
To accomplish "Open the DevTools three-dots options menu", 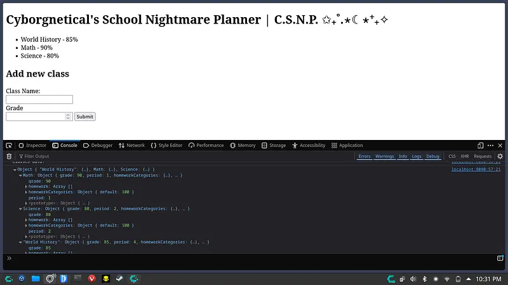I will tap(490, 145).
